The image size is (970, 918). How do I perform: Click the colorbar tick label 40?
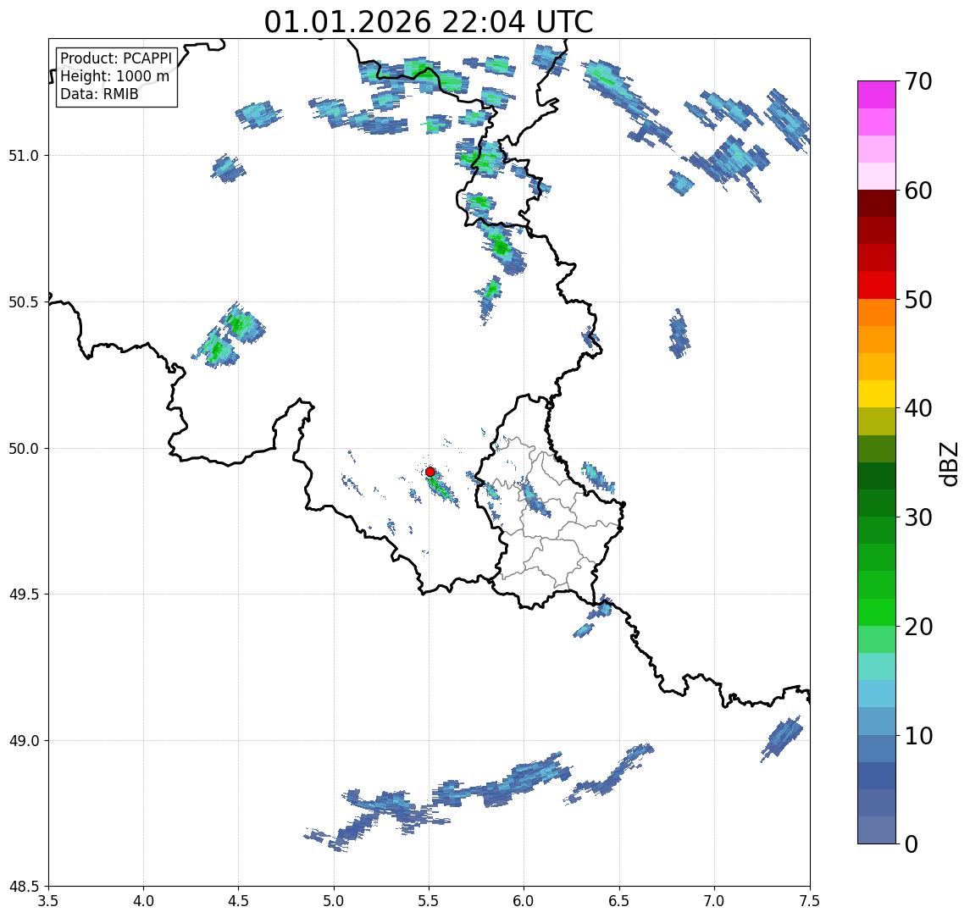918,408
